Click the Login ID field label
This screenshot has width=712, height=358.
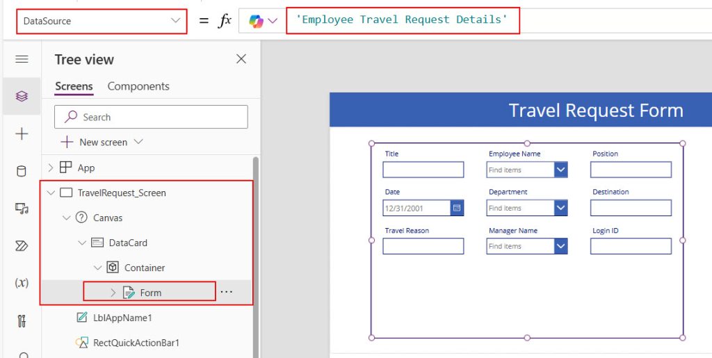(606, 231)
